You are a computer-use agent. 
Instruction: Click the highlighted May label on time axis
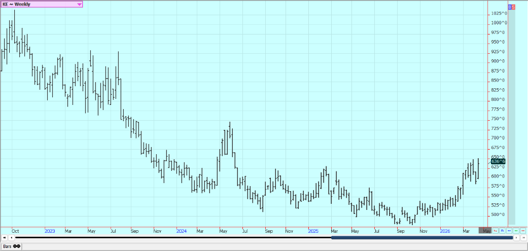click(x=485, y=231)
